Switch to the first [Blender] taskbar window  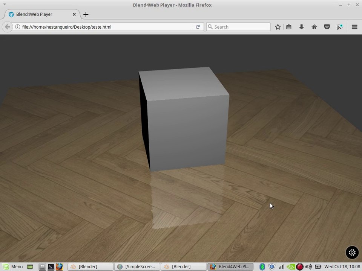coord(90,266)
